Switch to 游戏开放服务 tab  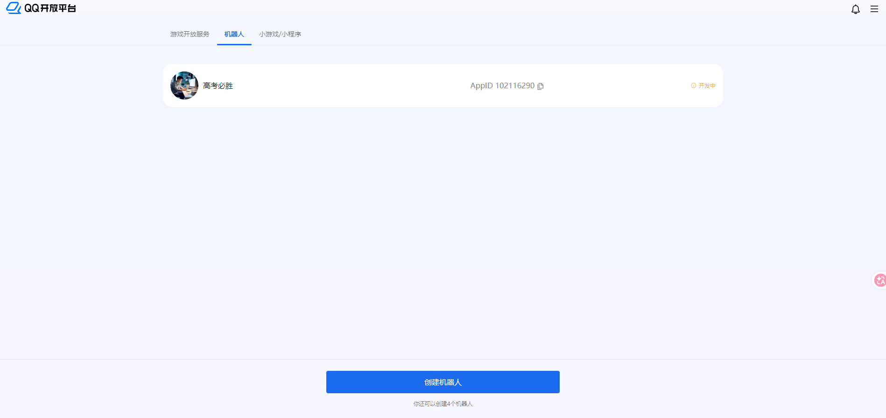[190, 34]
